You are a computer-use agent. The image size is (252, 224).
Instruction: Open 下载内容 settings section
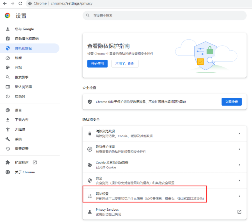coord(30,120)
